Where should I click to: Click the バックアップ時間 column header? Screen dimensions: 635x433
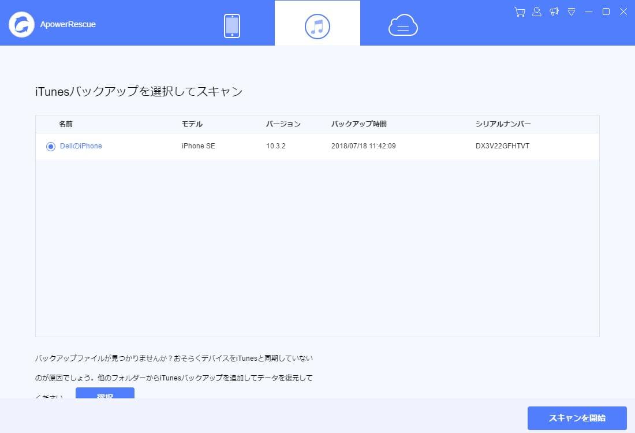pos(359,124)
